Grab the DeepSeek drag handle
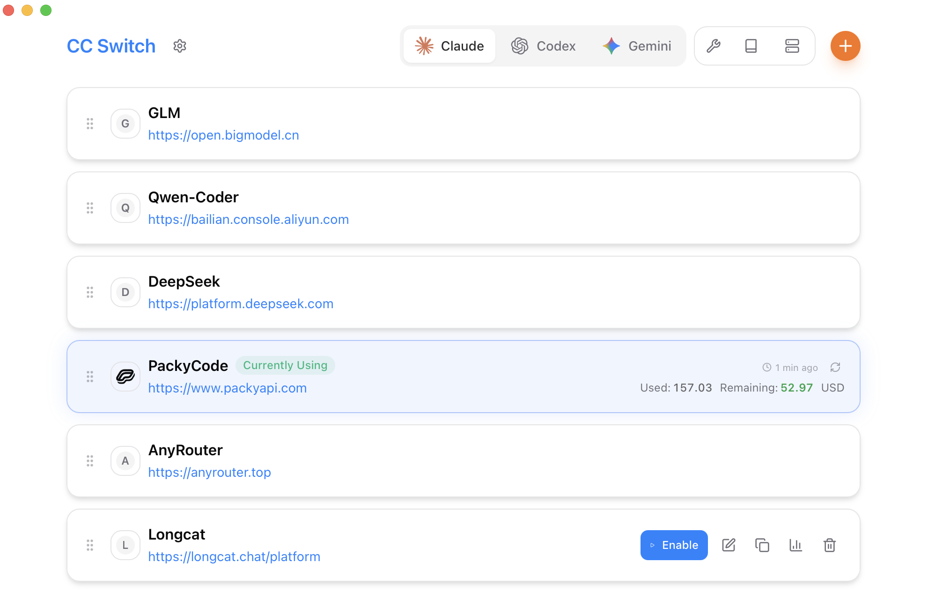The height and width of the screenshot is (592, 928). [90, 292]
